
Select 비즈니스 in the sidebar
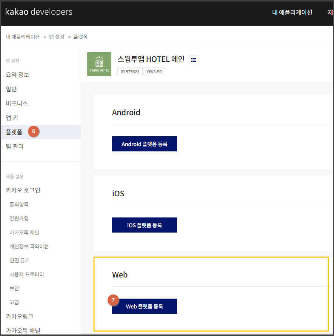coord(17,103)
